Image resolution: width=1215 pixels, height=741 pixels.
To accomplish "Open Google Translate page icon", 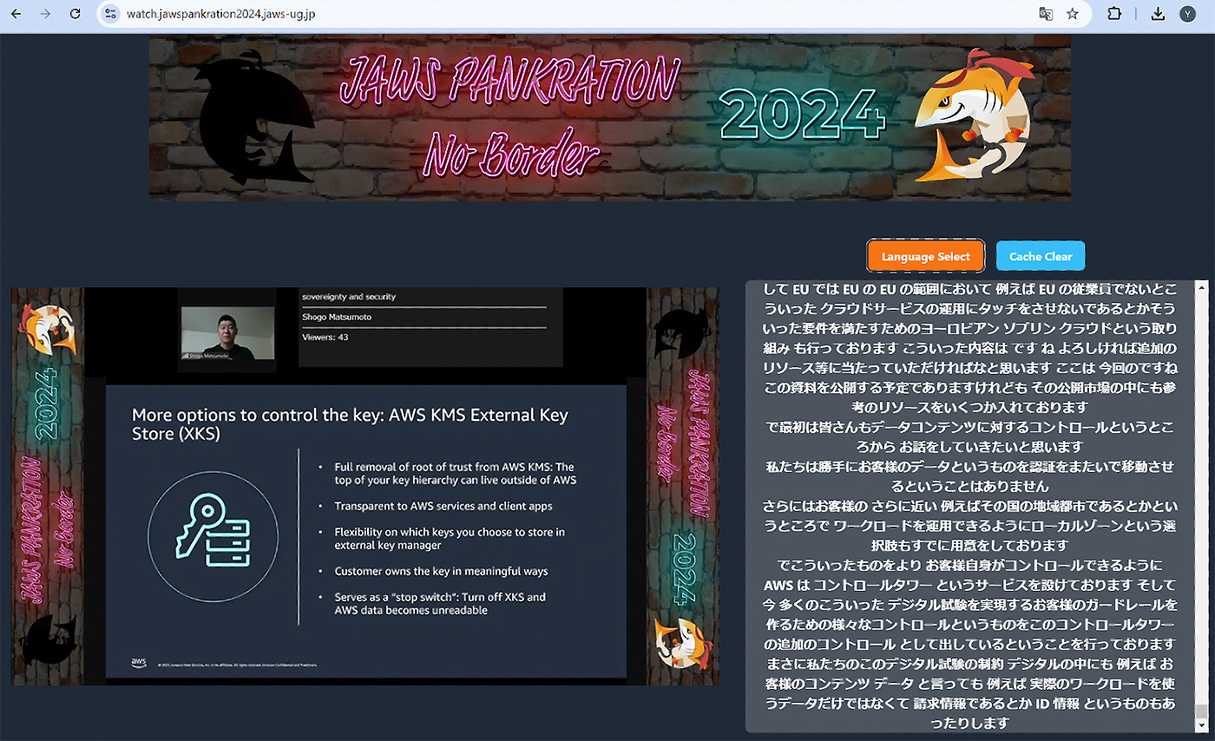I will point(1047,14).
